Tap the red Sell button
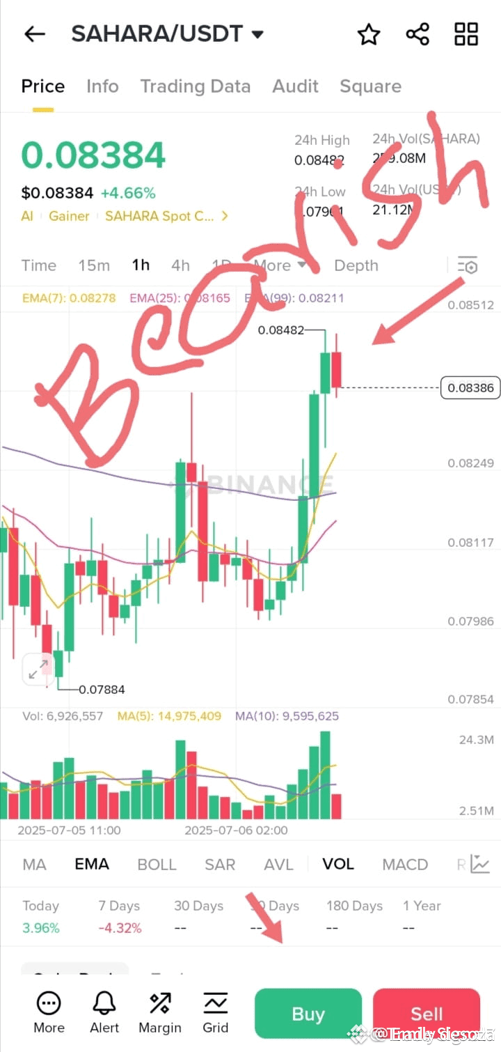The image size is (501, 1052). (427, 1014)
